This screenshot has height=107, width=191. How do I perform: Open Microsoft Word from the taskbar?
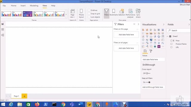point(81,104)
